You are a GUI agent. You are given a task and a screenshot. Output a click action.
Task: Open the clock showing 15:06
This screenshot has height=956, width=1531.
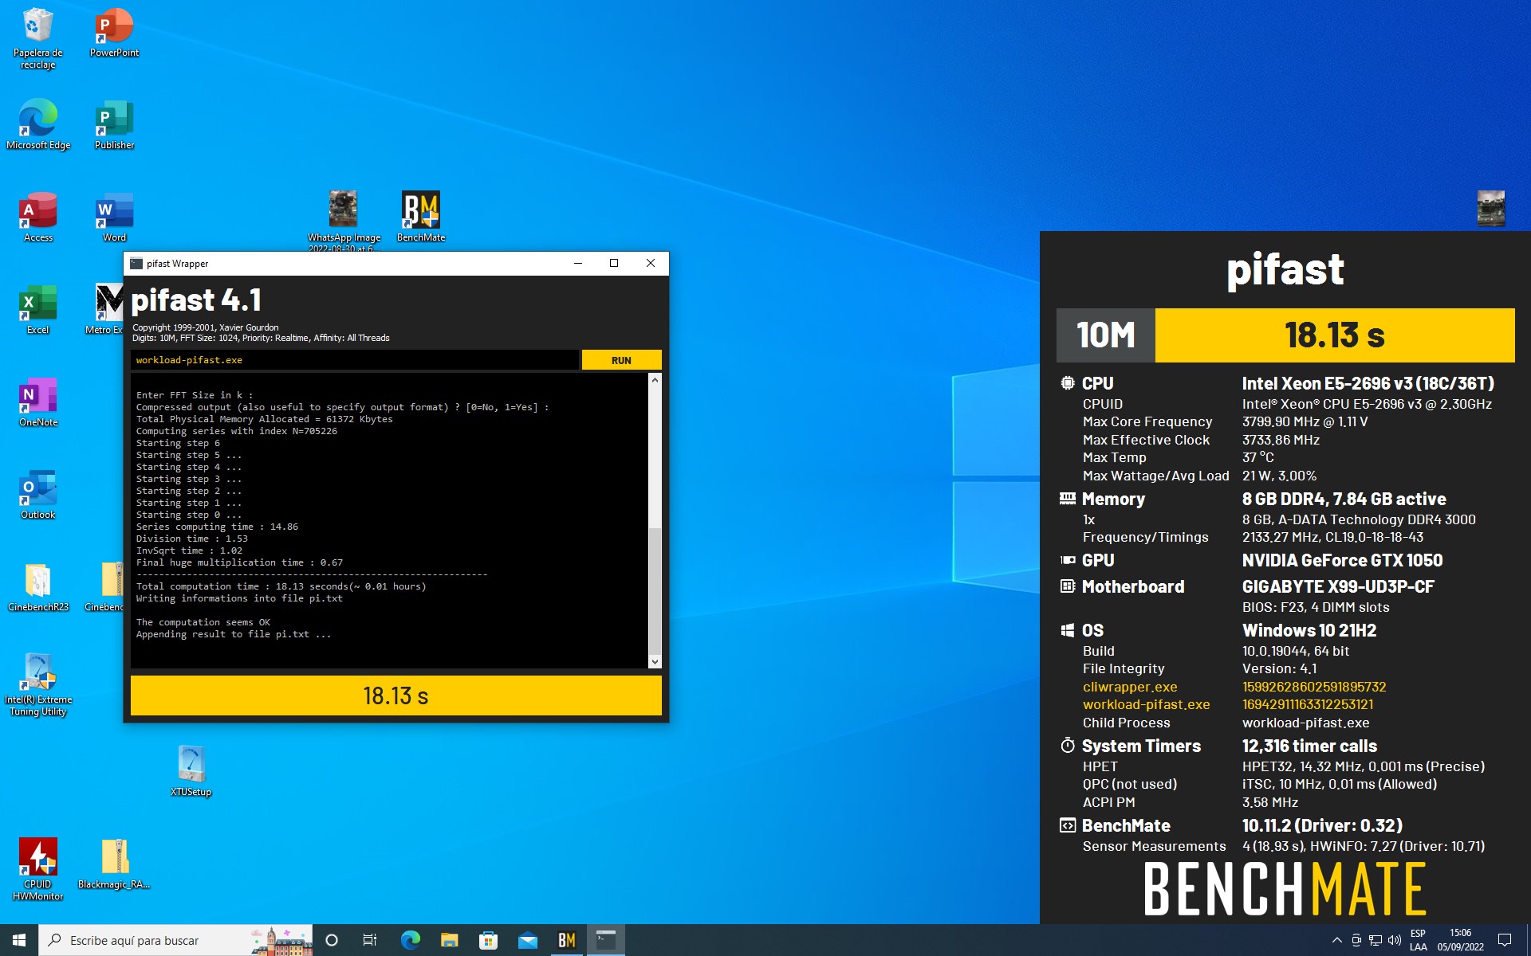(1460, 940)
